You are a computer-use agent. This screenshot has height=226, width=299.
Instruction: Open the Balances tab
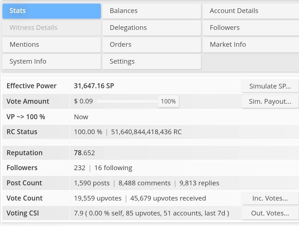pos(151,11)
